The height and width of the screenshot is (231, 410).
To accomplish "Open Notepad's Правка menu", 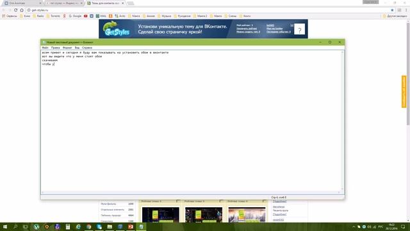I will click(56, 47).
